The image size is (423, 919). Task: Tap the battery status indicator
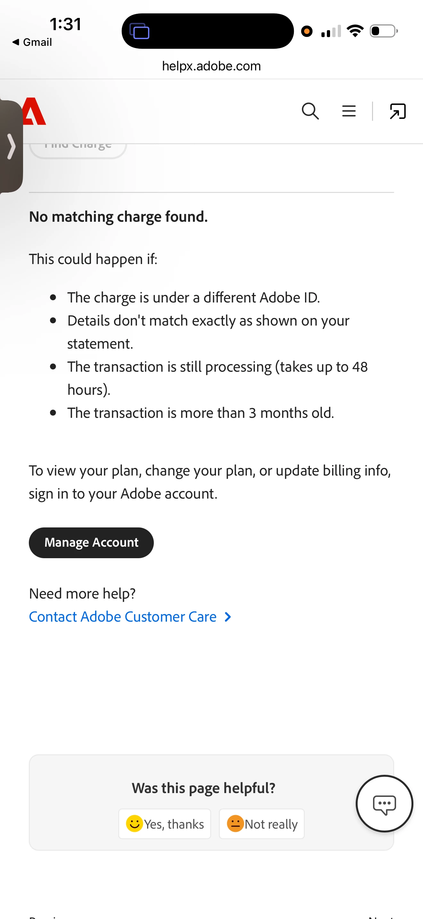384,31
